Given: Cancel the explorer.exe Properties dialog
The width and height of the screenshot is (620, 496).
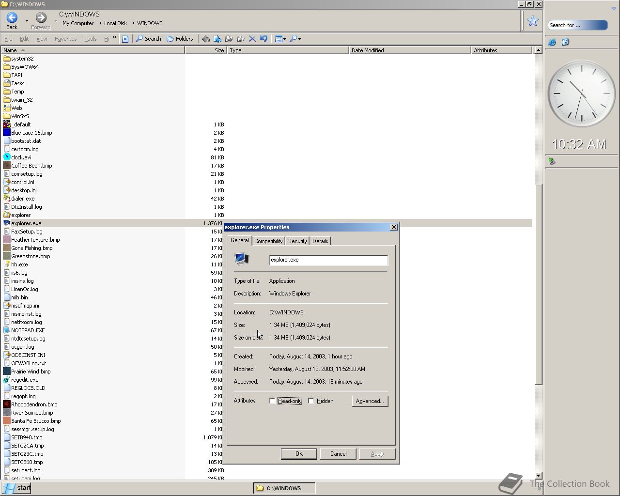Looking at the screenshot, I should click(x=338, y=454).
